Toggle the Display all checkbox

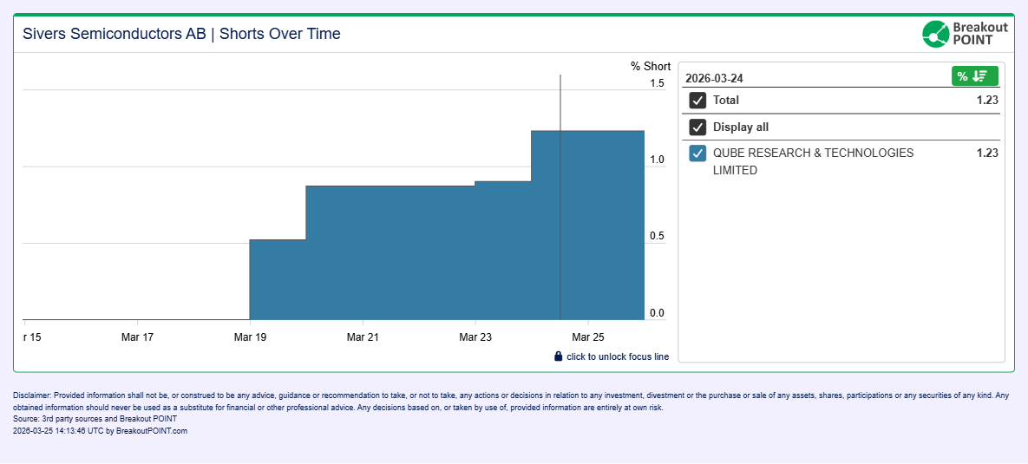697,127
